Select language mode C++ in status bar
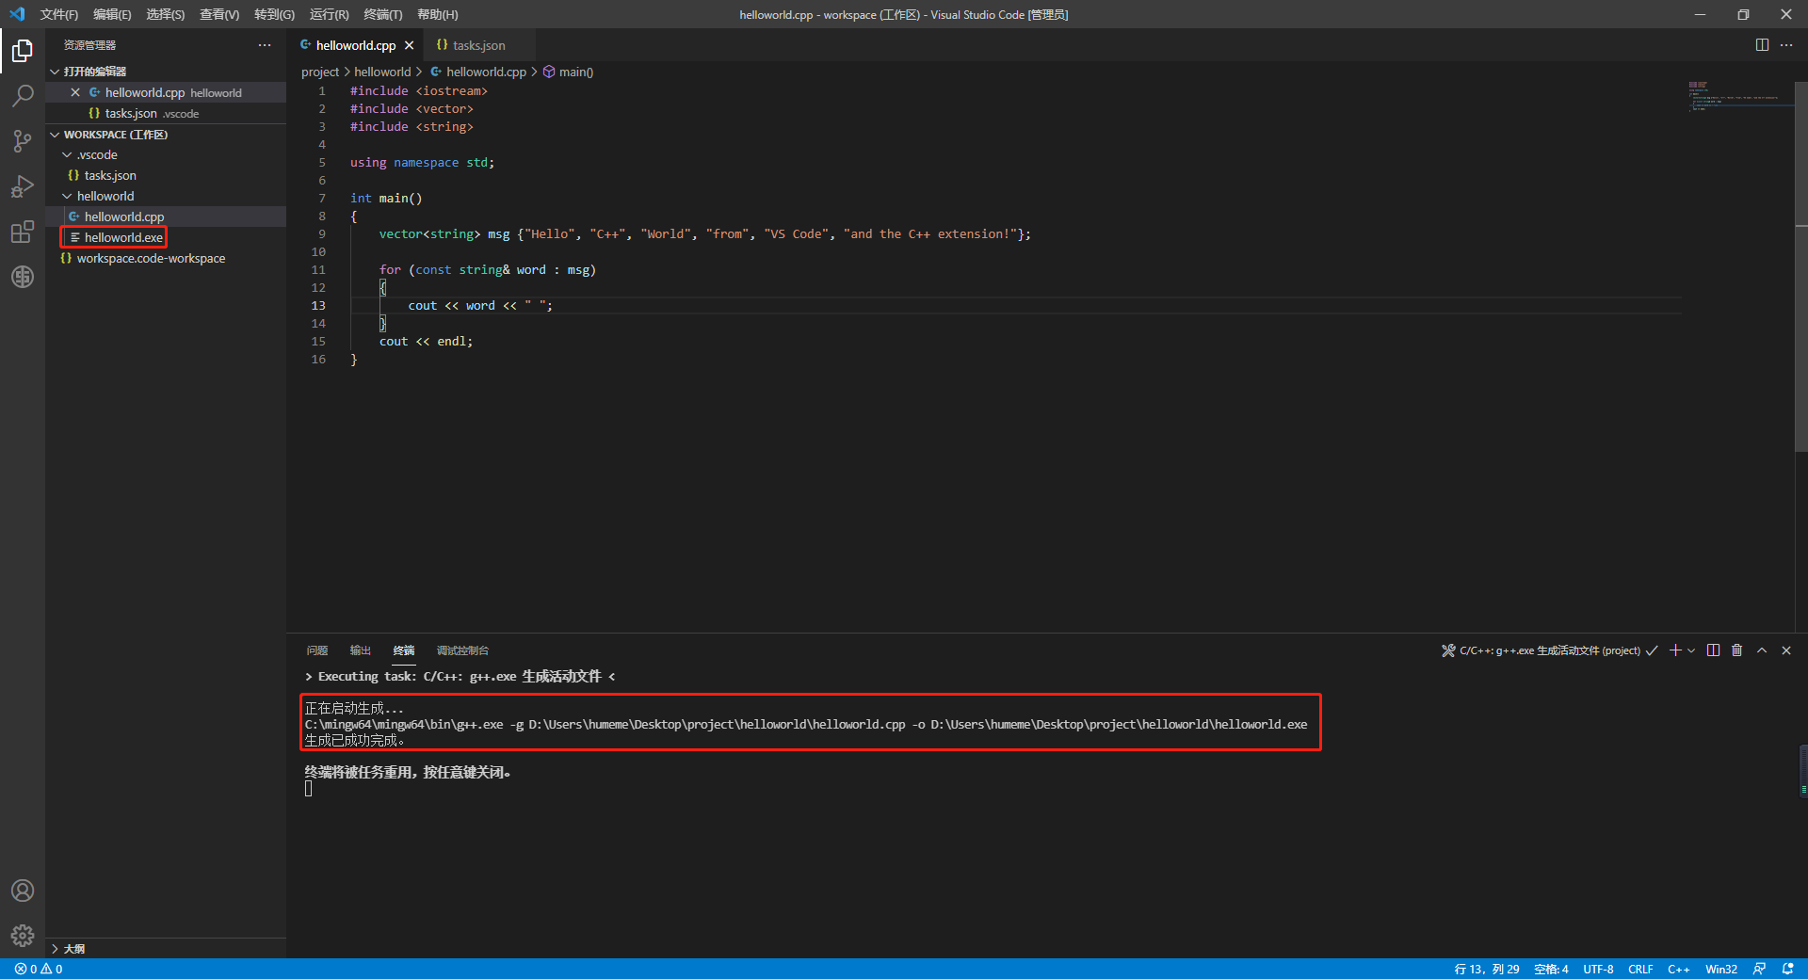1808x979 pixels. click(1679, 969)
